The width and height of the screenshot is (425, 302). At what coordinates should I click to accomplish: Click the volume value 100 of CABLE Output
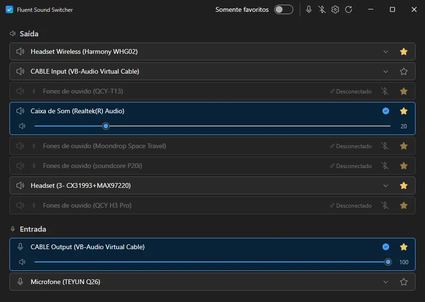404,262
